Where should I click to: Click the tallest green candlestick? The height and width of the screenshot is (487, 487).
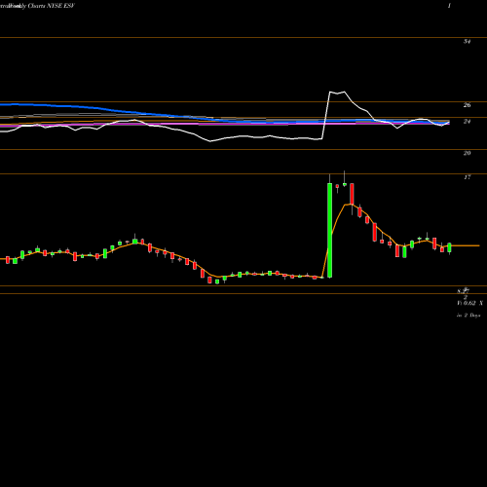329,230
